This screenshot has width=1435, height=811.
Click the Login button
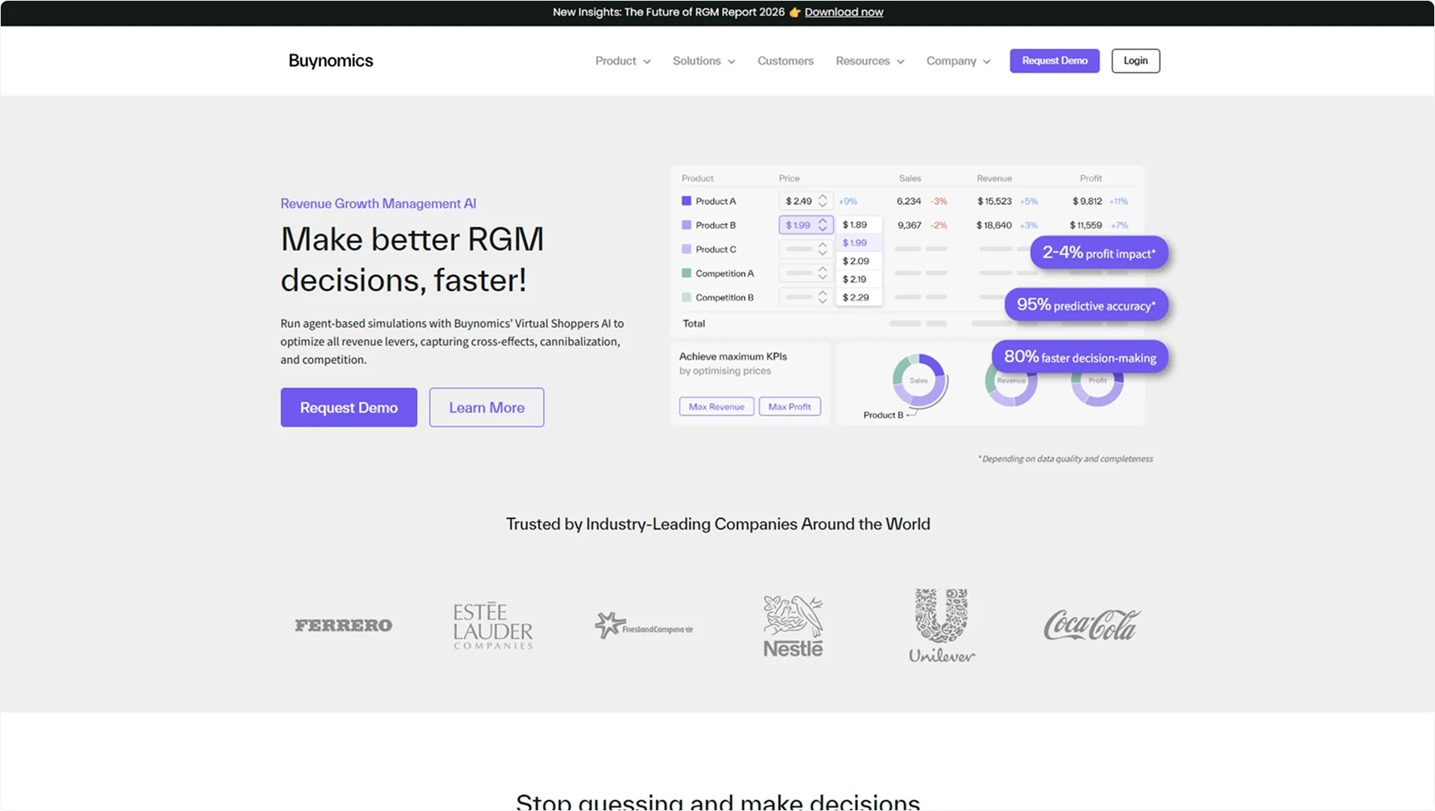click(1135, 60)
